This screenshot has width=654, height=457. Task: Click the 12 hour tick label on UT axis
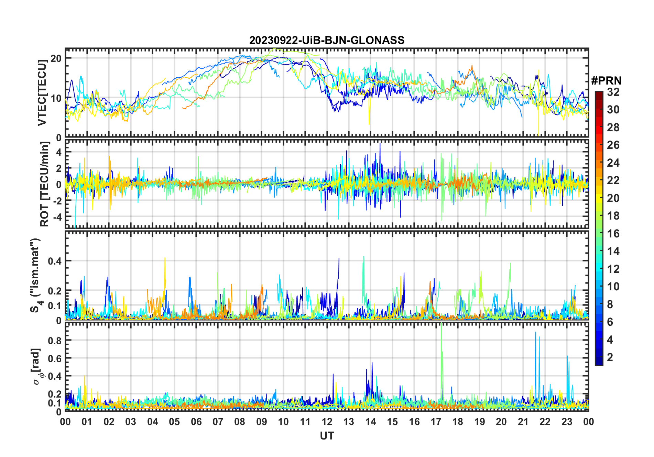click(x=327, y=422)
